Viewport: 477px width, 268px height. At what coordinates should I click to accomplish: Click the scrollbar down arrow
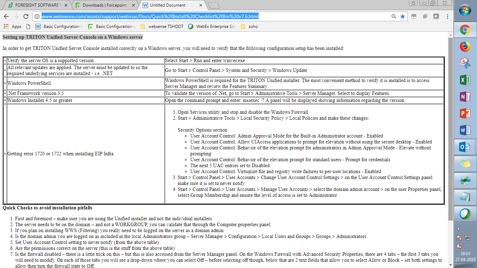450,265
